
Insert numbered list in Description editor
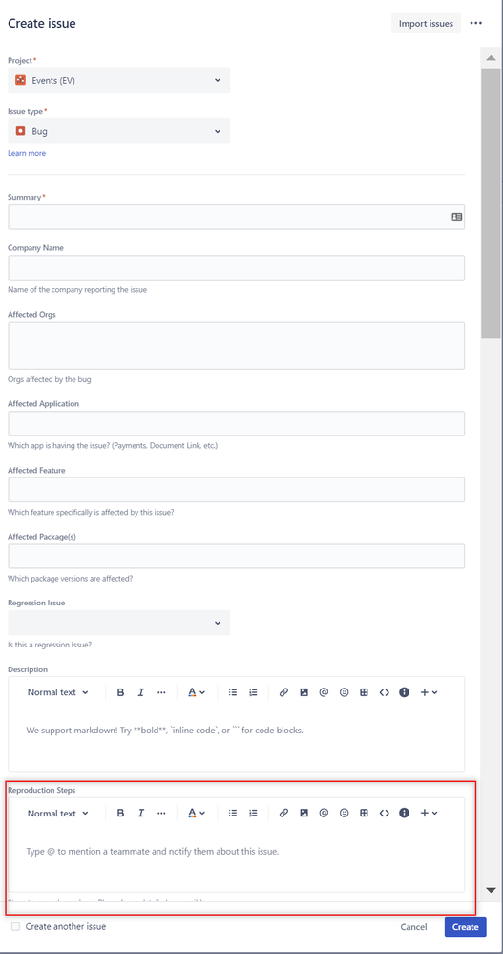pyautogui.click(x=253, y=692)
